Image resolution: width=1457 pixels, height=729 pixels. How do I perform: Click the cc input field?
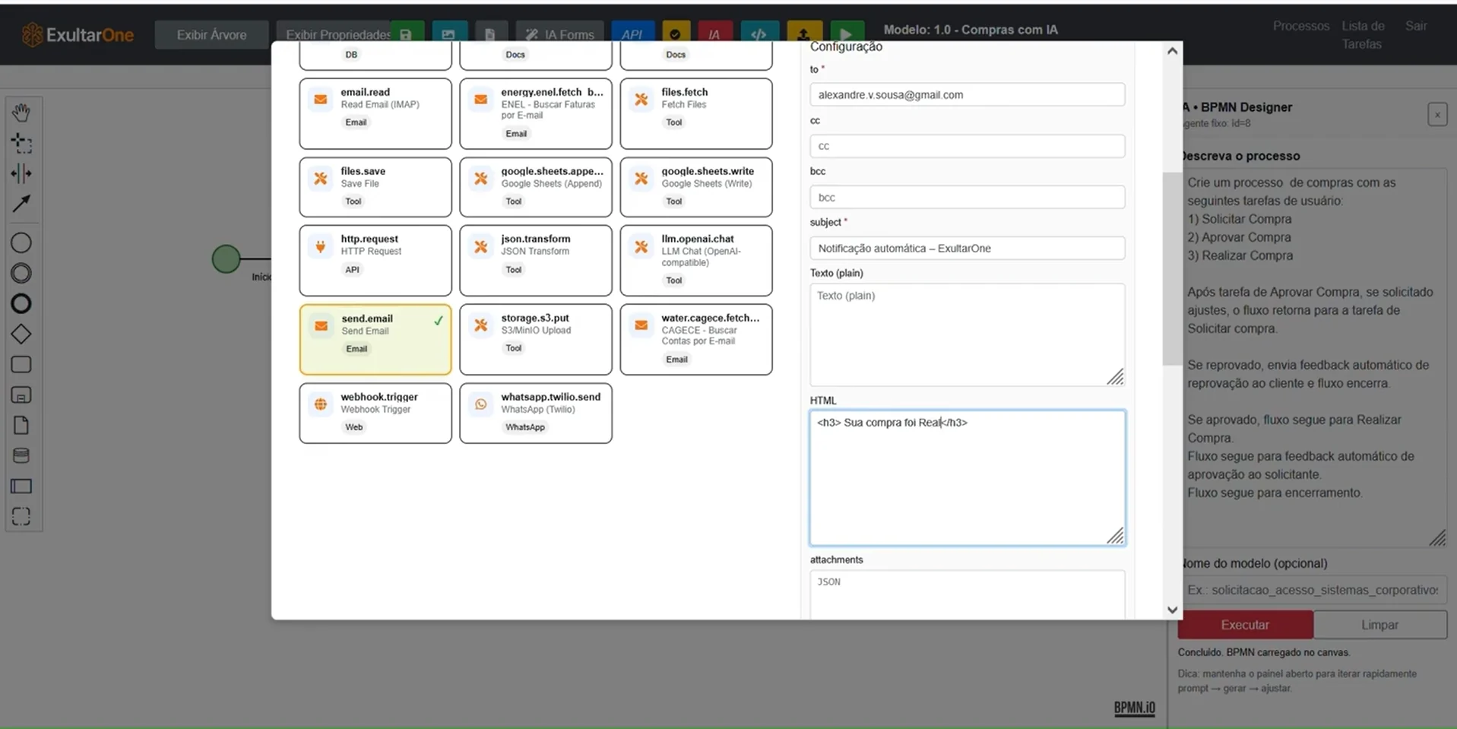tap(967, 146)
